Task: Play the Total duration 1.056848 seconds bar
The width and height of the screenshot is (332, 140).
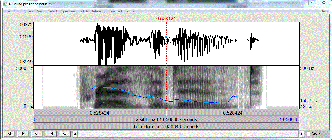Action: pyautogui.click(x=166, y=126)
